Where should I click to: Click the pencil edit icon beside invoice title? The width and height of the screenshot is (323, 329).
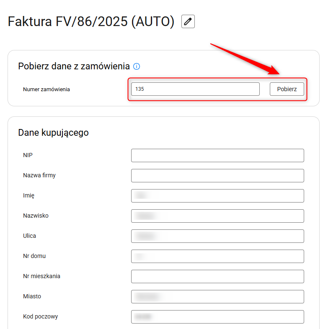pos(188,21)
